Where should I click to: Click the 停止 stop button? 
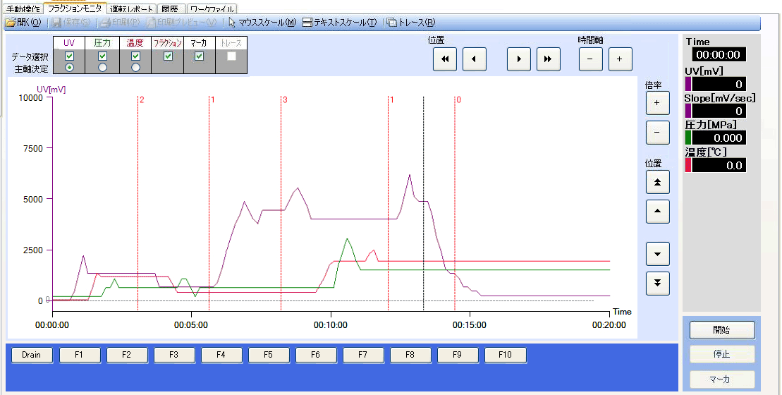click(x=722, y=354)
